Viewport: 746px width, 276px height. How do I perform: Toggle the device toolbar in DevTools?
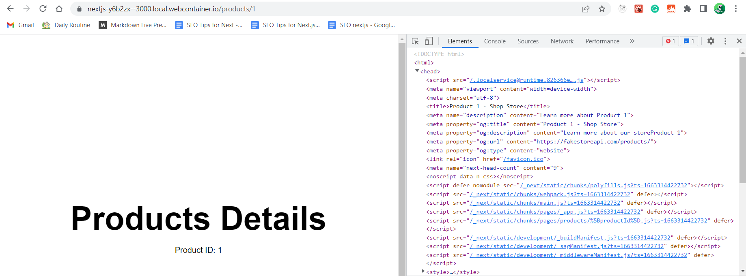(x=429, y=41)
